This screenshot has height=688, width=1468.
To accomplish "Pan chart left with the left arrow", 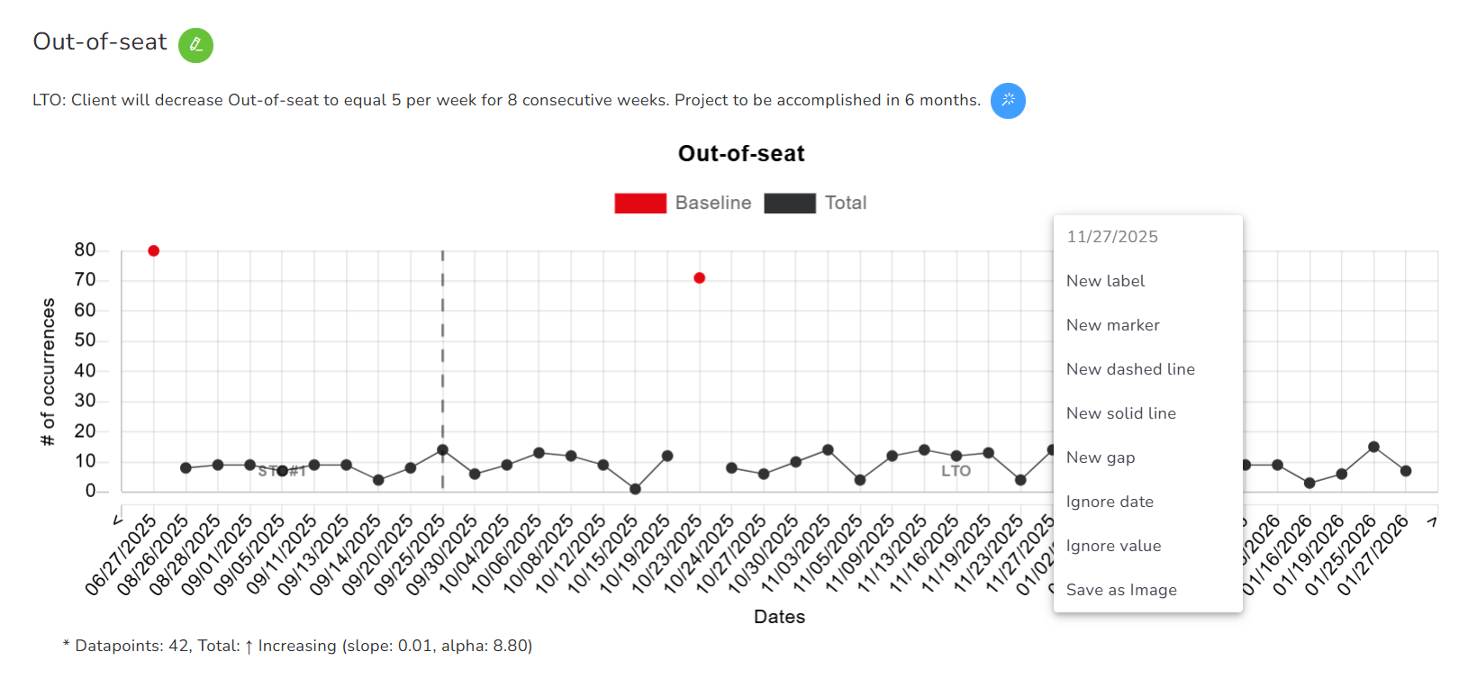I will 117,521.
